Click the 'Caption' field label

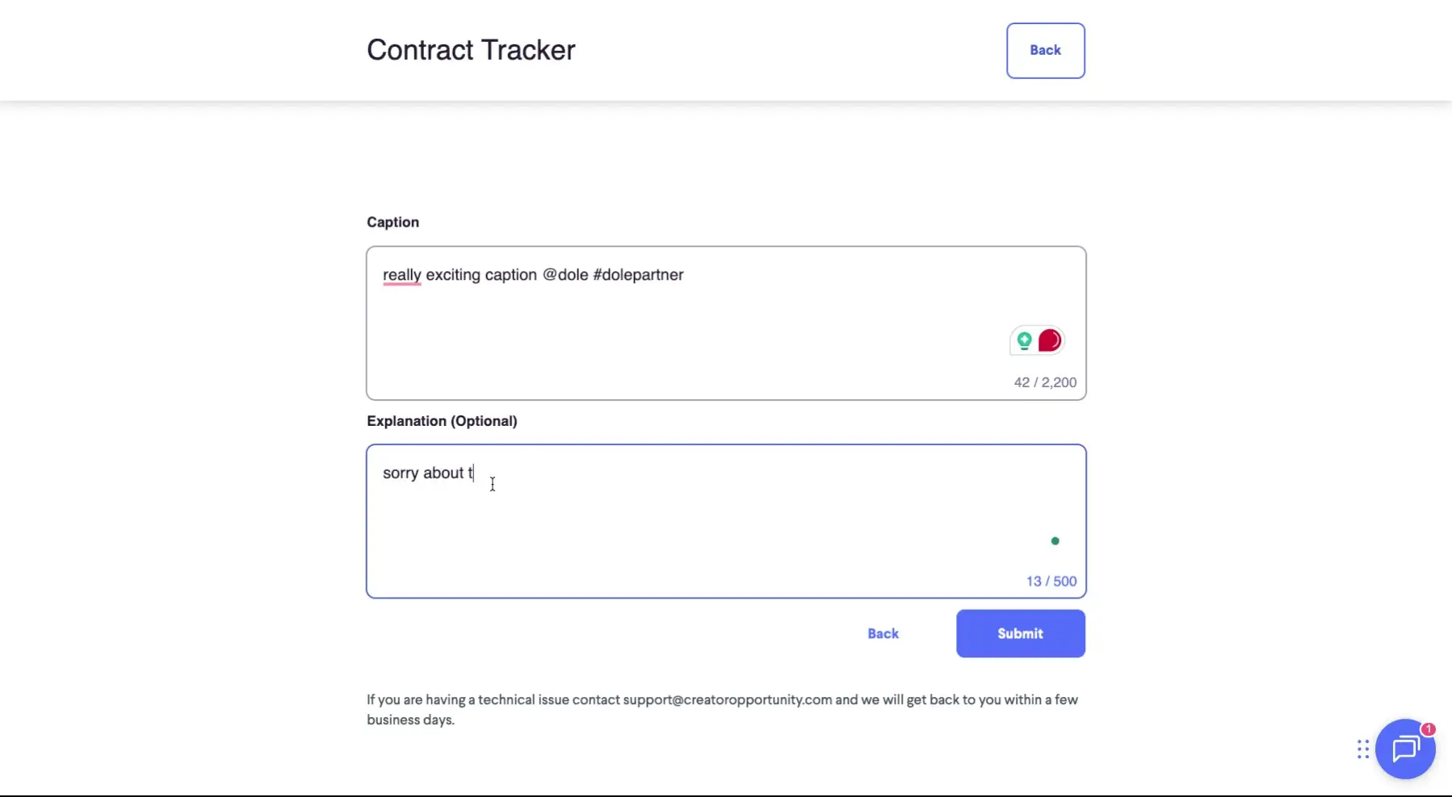pyautogui.click(x=392, y=222)
